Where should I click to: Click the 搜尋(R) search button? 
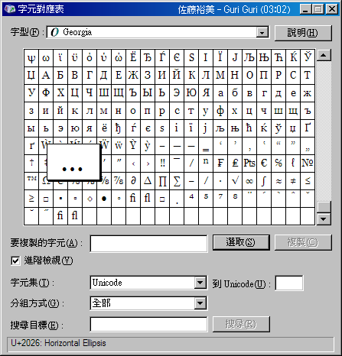(x=241, y=324)
